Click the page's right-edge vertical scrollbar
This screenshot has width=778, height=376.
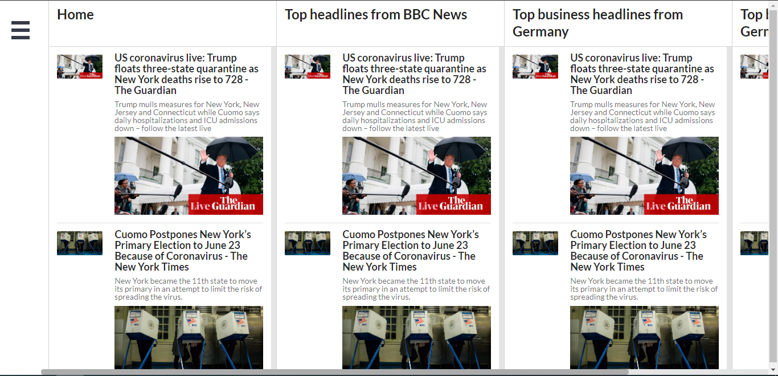[773, 185]
